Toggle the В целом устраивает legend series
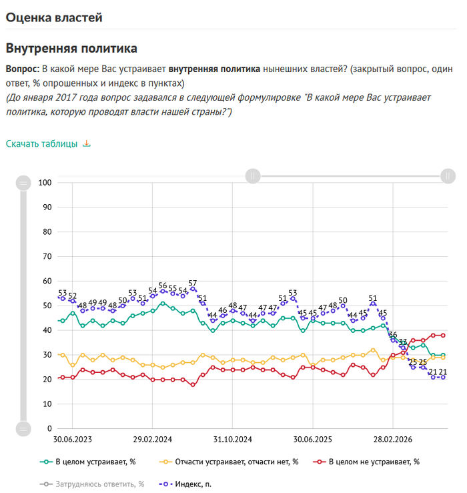The width and height of the screenshot is (467, 493). pyautogui.click(x=88, y=462)
